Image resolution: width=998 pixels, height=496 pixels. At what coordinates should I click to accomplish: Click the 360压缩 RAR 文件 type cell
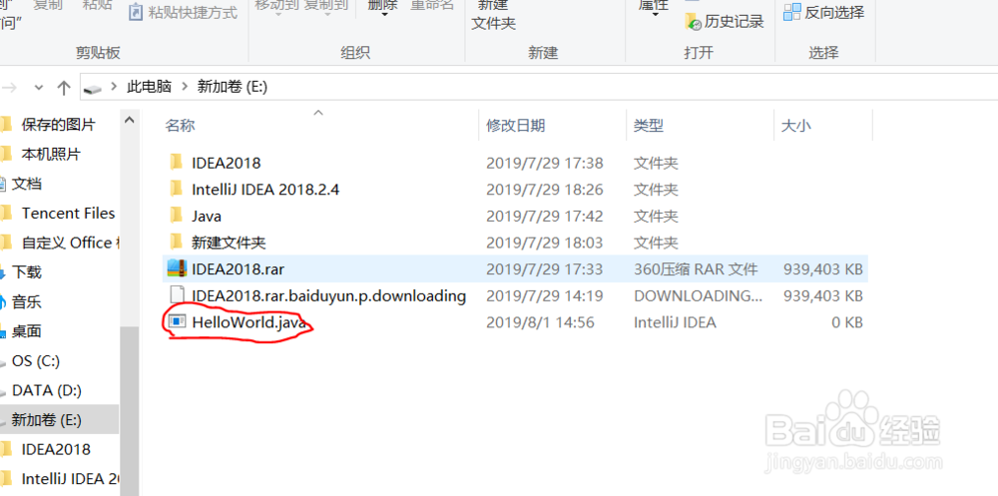(696, 269)
